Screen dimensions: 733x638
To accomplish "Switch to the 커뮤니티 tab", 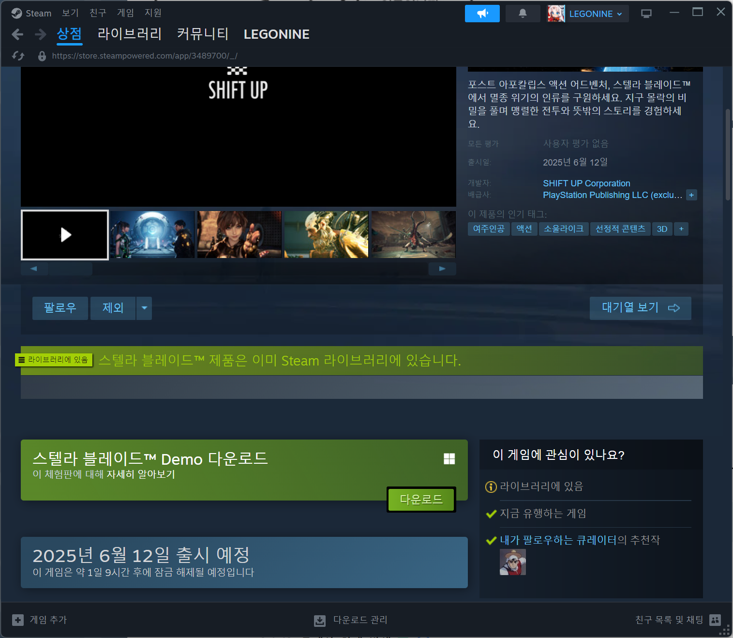I will (202, 34).
